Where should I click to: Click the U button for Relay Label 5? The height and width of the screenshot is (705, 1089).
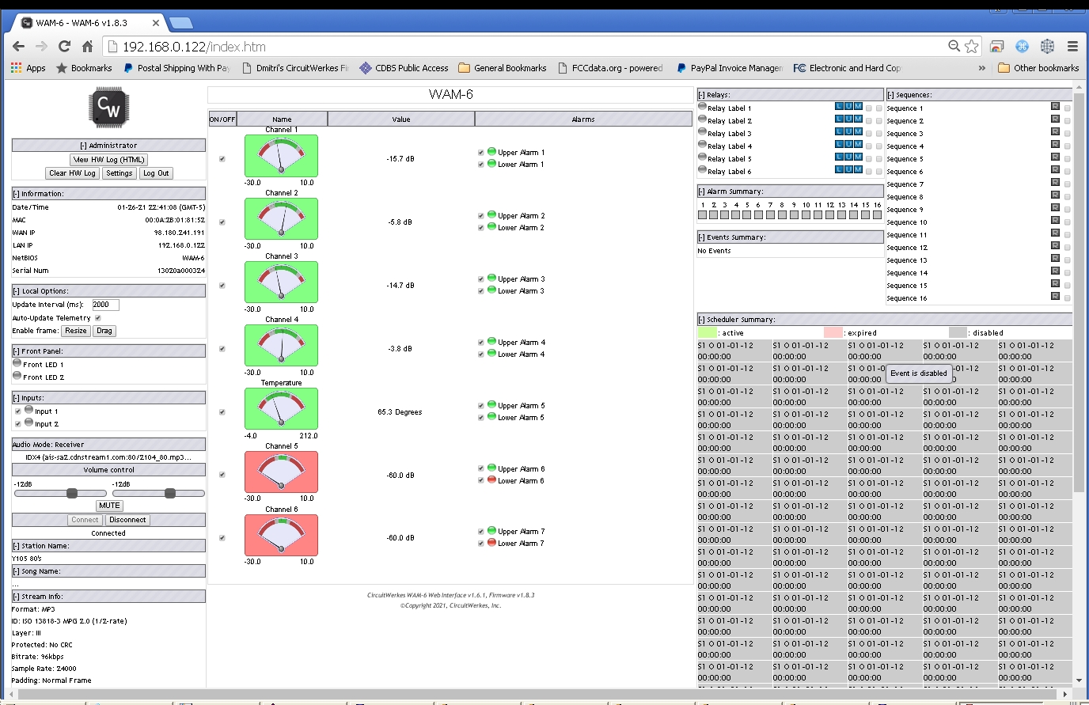point(849,157)
